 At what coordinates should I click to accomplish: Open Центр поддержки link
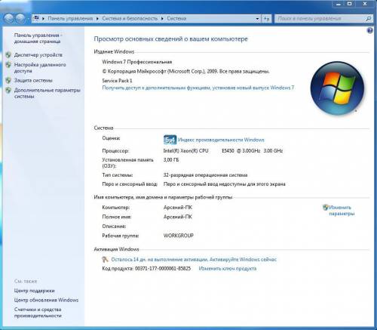pyautogui.click(x=34, y=291)
